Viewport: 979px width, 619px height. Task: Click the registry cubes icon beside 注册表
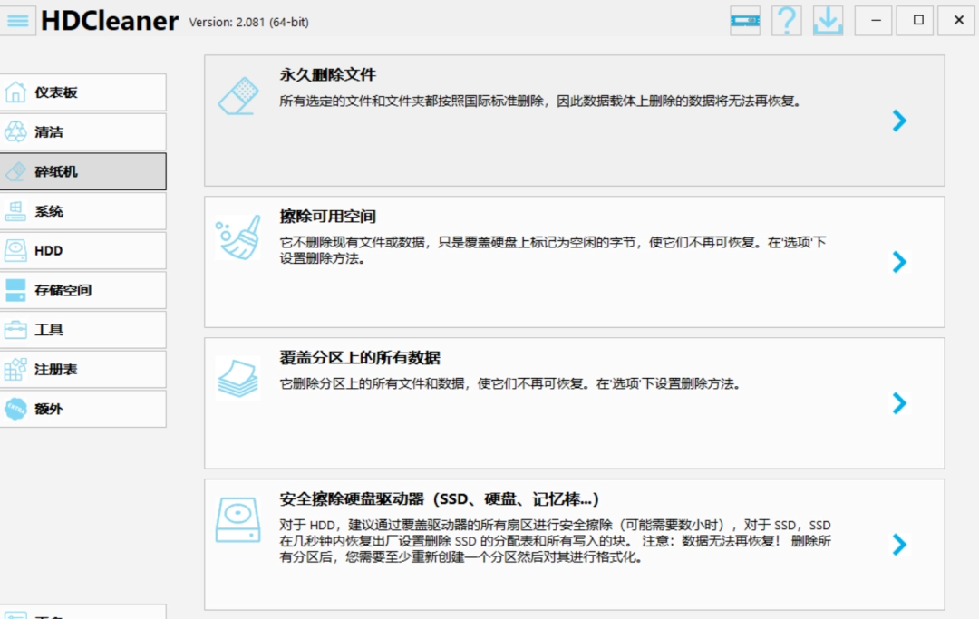click(15, 370)
